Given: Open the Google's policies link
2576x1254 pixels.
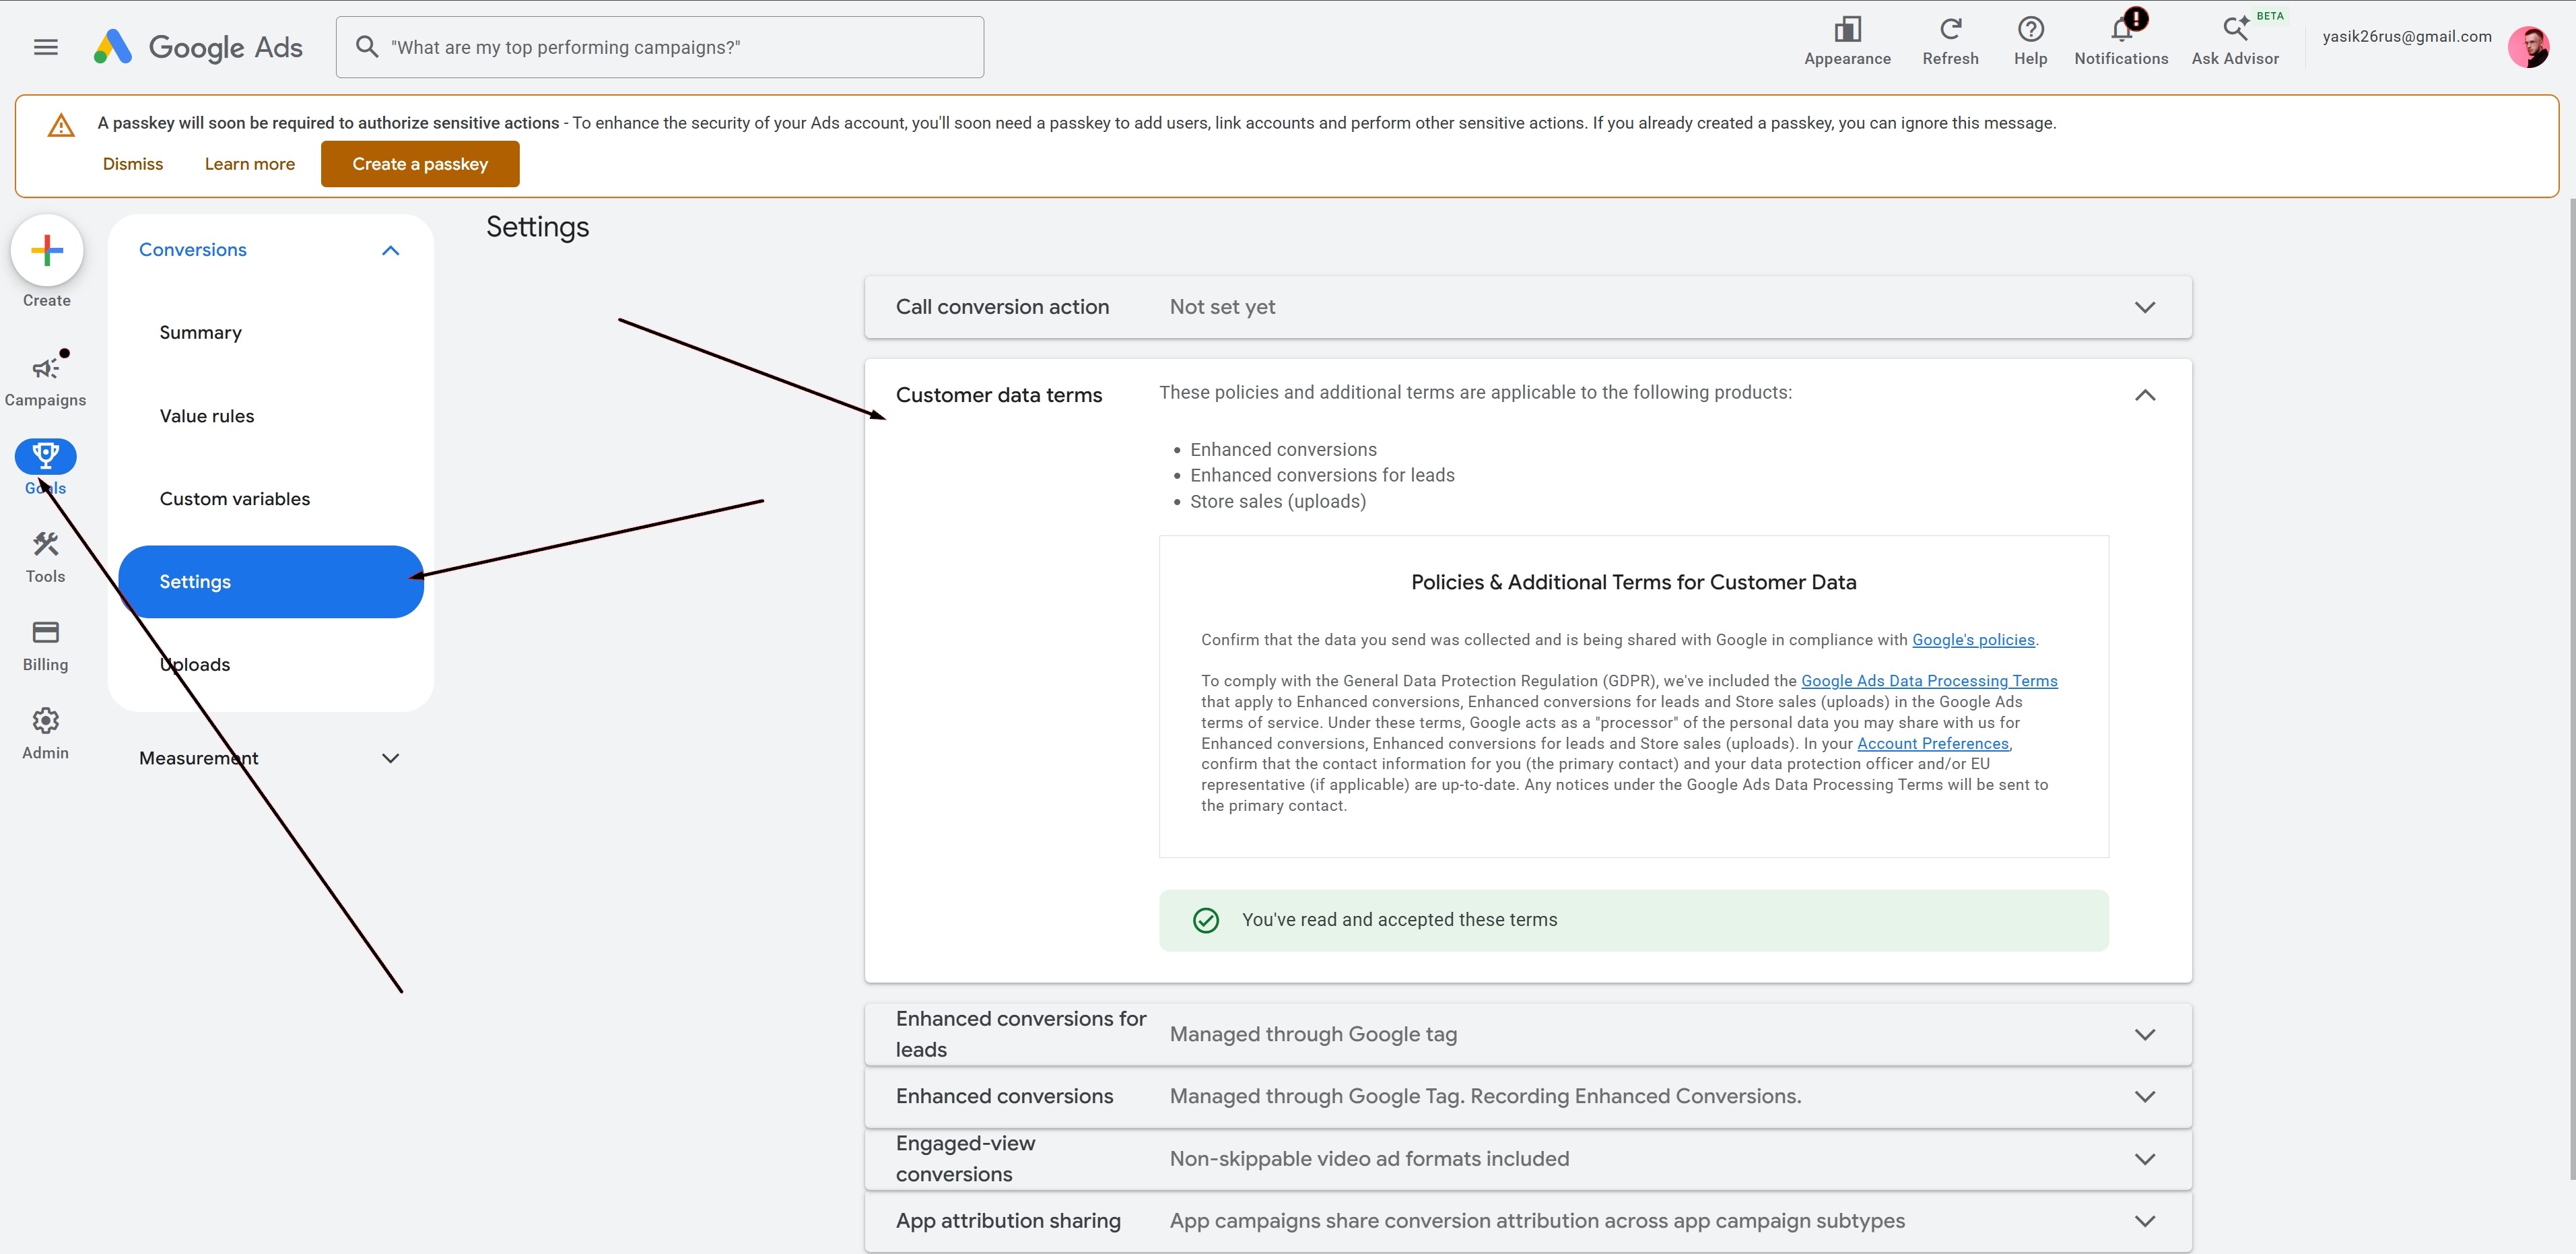Looking at the screenshot, I should [x=1973, y=640].
